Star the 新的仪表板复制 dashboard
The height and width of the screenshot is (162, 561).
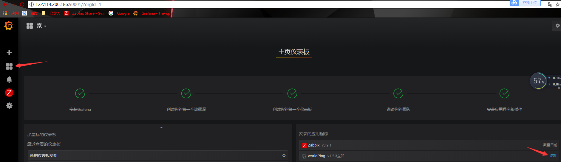click(x=284, y=155)
